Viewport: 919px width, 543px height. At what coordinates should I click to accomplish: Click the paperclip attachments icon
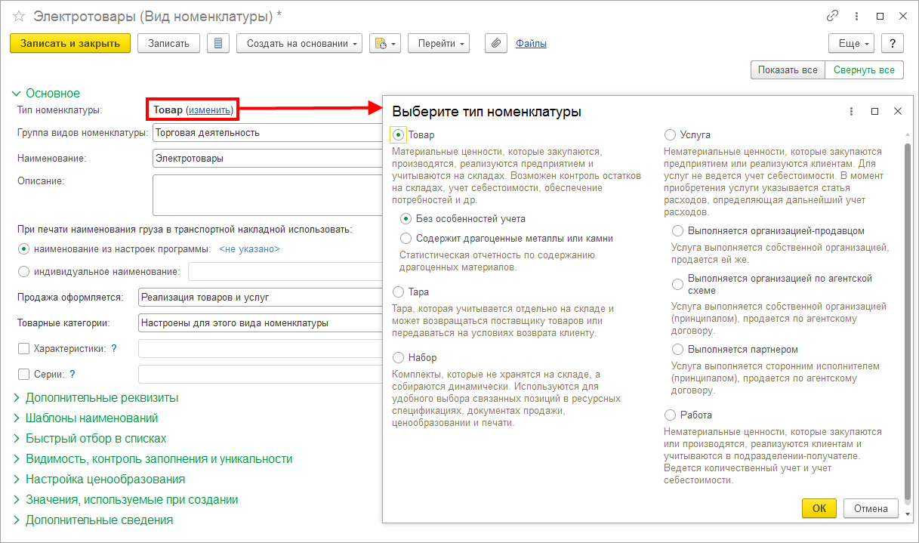pyautogui.click(x=495, y=44)
